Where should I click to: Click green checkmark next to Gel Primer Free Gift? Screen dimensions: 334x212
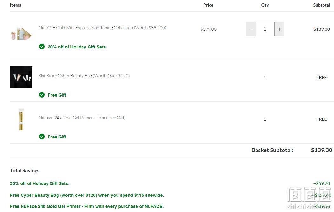(42, 137)
